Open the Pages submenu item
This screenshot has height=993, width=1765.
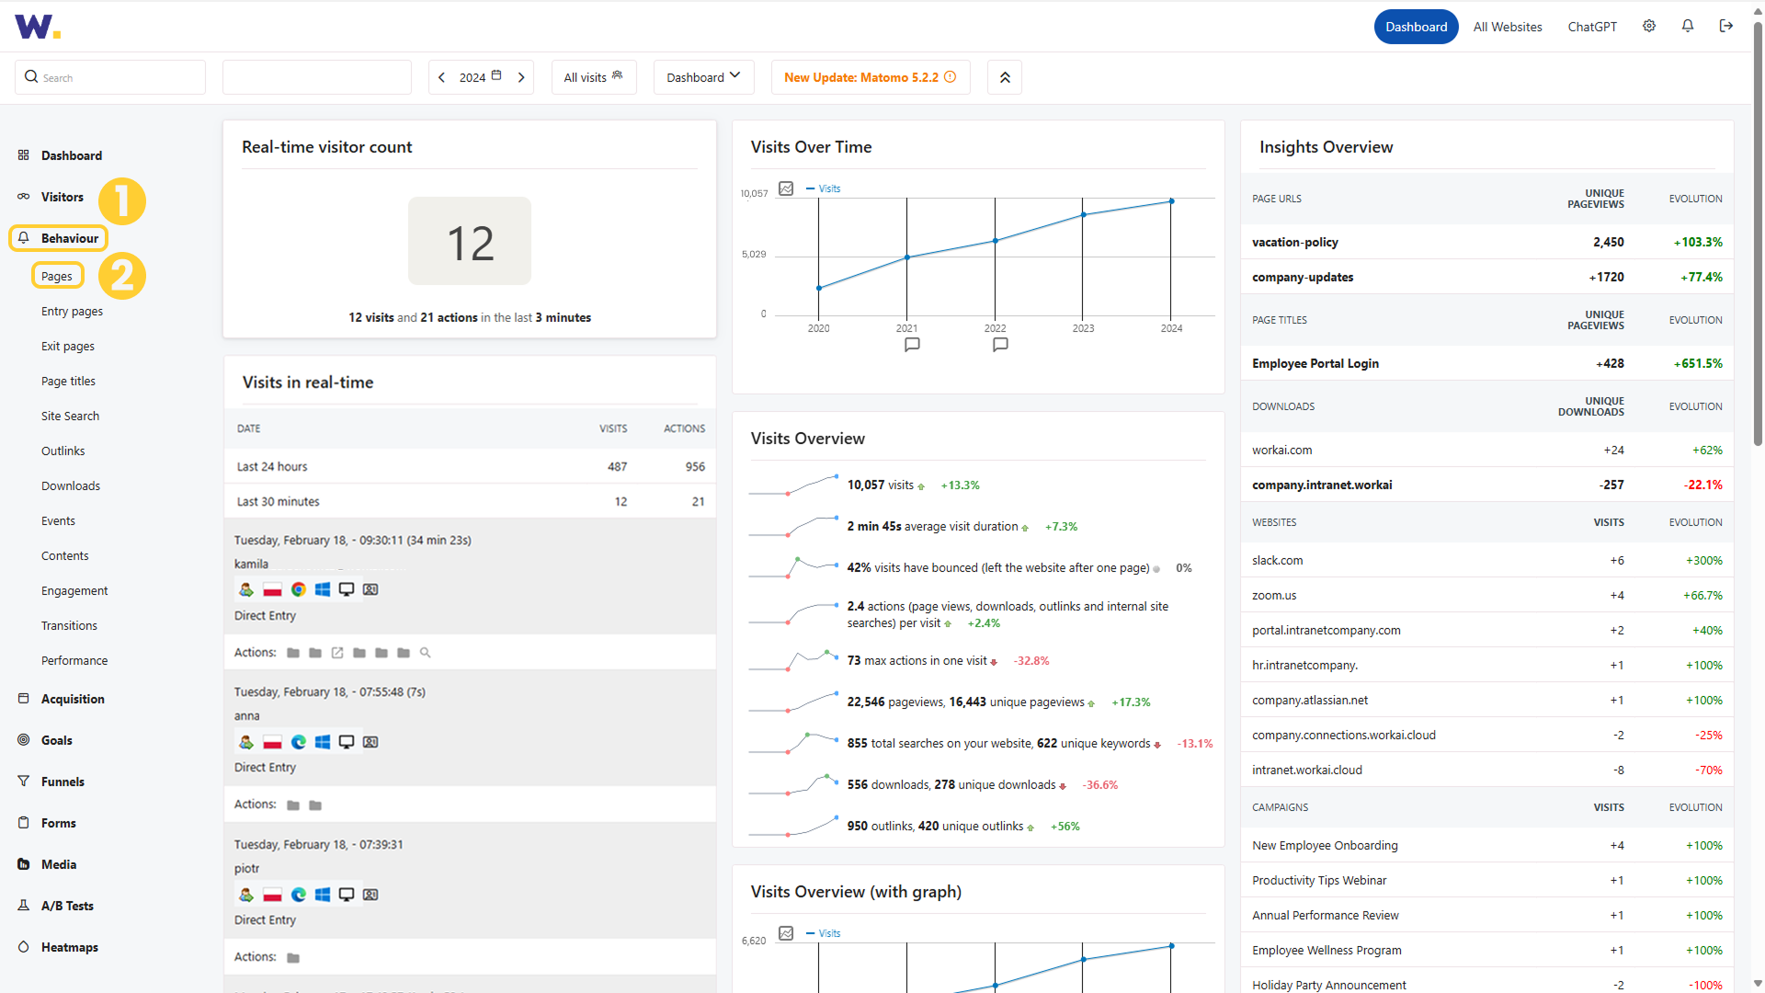click(57, 276)
